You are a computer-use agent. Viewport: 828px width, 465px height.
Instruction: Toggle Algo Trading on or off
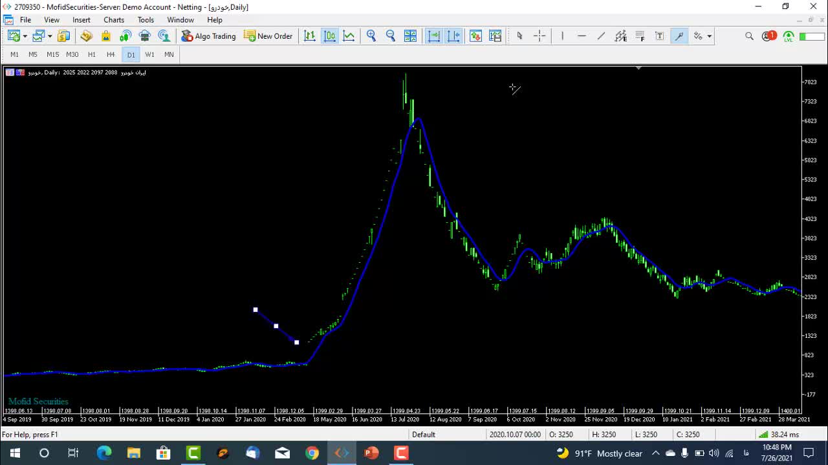(208, 36)
